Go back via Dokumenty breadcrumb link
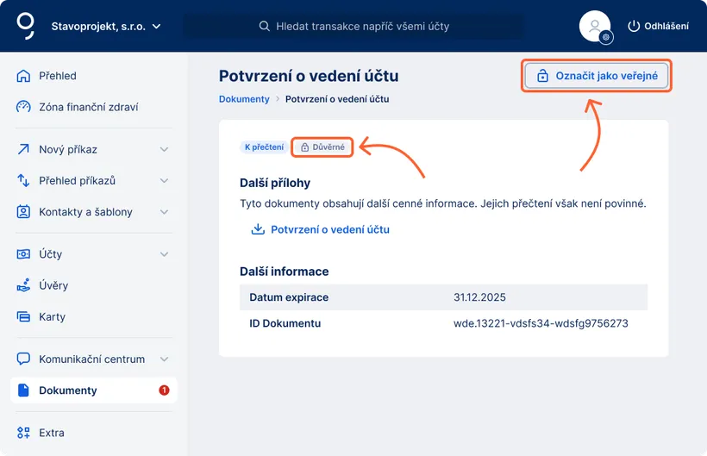The image size is (707, 456). [x=244, y=99]
